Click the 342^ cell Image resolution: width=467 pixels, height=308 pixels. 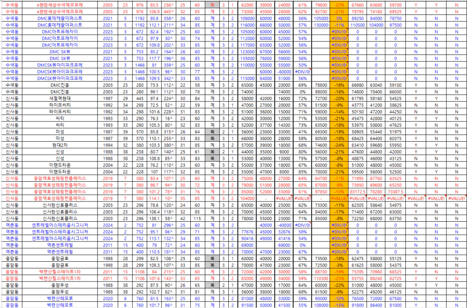click(168, 78)
